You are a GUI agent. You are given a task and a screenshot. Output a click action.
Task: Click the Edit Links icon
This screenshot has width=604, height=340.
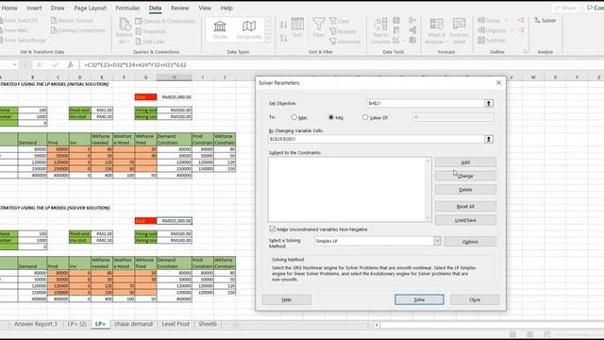tap(139, 42)
